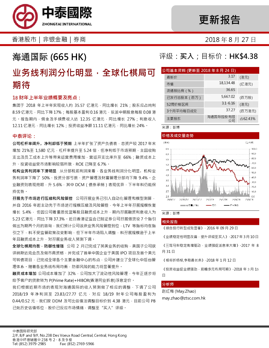
Task: Open the report 《相将折杨柳,争取最长条》
Action: pos(199,260)
